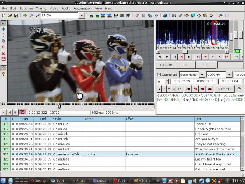Open the Subtitles menu

pos(26,8)
